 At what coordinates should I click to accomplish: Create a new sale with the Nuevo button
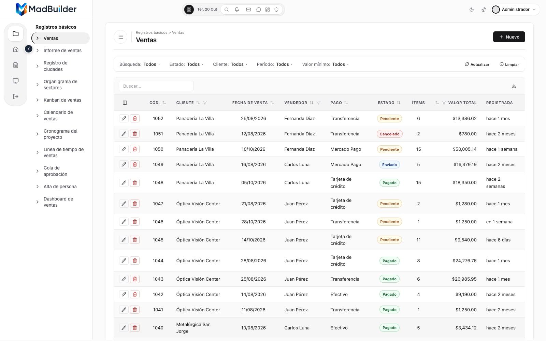tap(509, 37)
